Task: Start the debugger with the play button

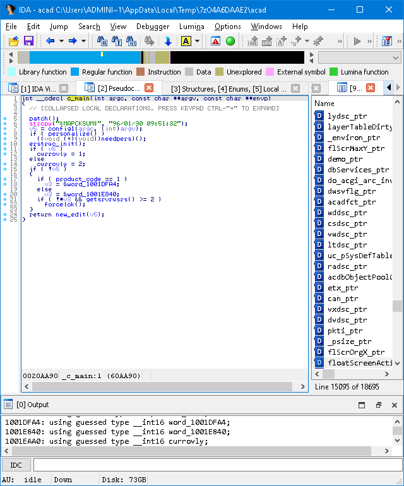Action: 357,41
